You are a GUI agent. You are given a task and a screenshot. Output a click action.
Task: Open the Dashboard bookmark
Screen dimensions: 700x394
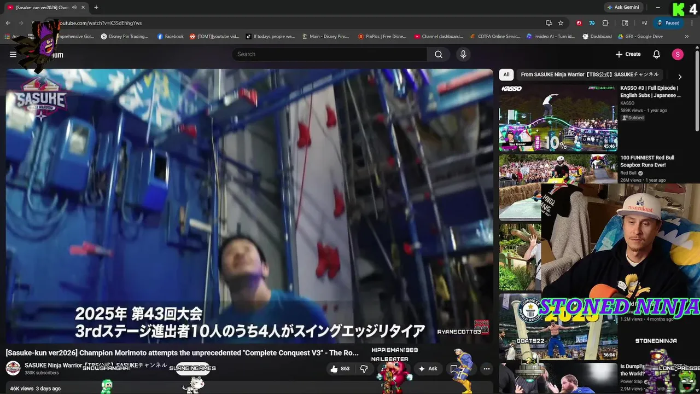(x=597, y=37)
